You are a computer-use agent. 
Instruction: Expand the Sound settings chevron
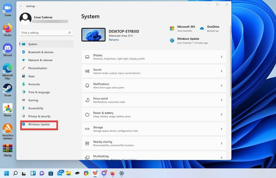pos(221,71)
